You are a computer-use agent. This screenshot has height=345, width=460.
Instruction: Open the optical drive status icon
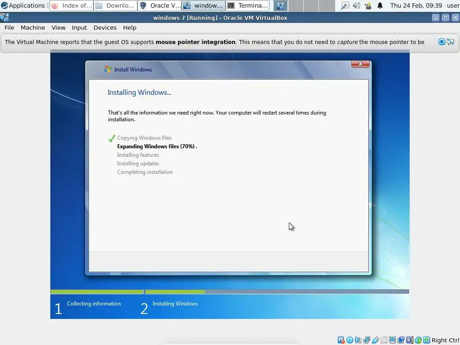349,340
